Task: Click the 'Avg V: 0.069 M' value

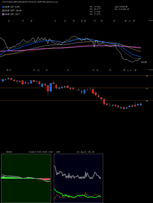Action: 121,6
